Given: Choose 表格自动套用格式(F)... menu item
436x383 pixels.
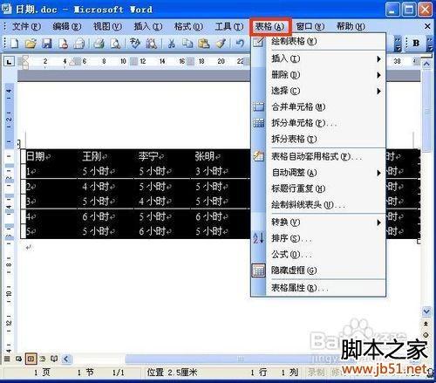Looking at the screenshot, I should click(x=318, y=157).
